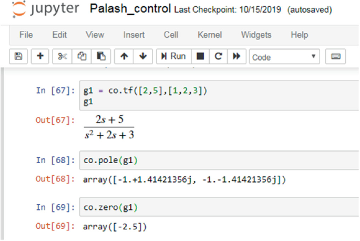Paste cells below icon
The image size is (360, 241).
[101, 56]
